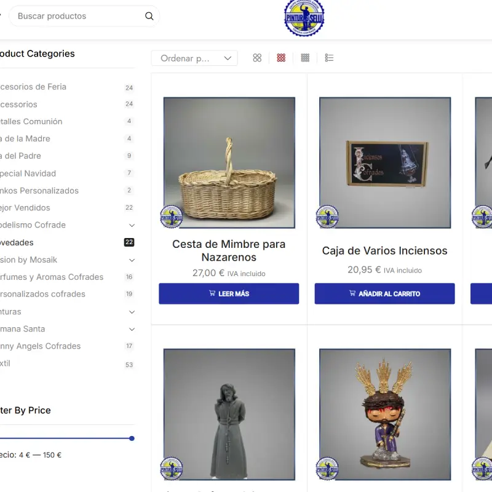Open the Ordenar por sort dropdown
The image size is (492, 492).
pyautogui.click(x=194, y=58)
